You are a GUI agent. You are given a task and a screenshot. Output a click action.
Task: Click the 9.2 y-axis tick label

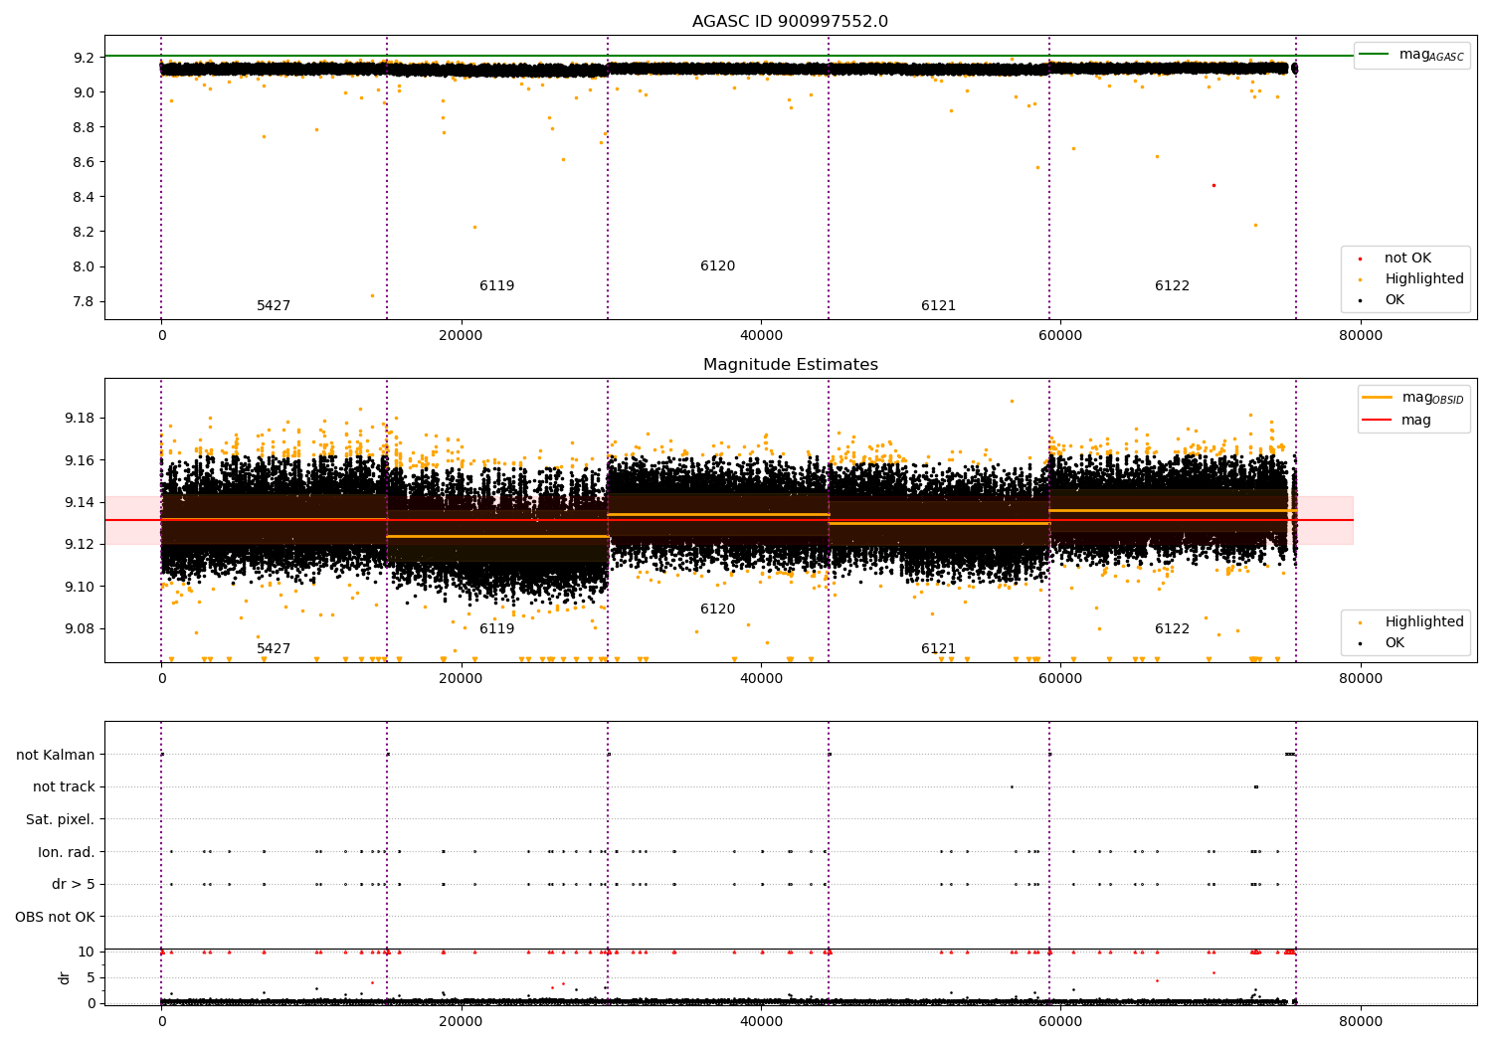[85, 58]
